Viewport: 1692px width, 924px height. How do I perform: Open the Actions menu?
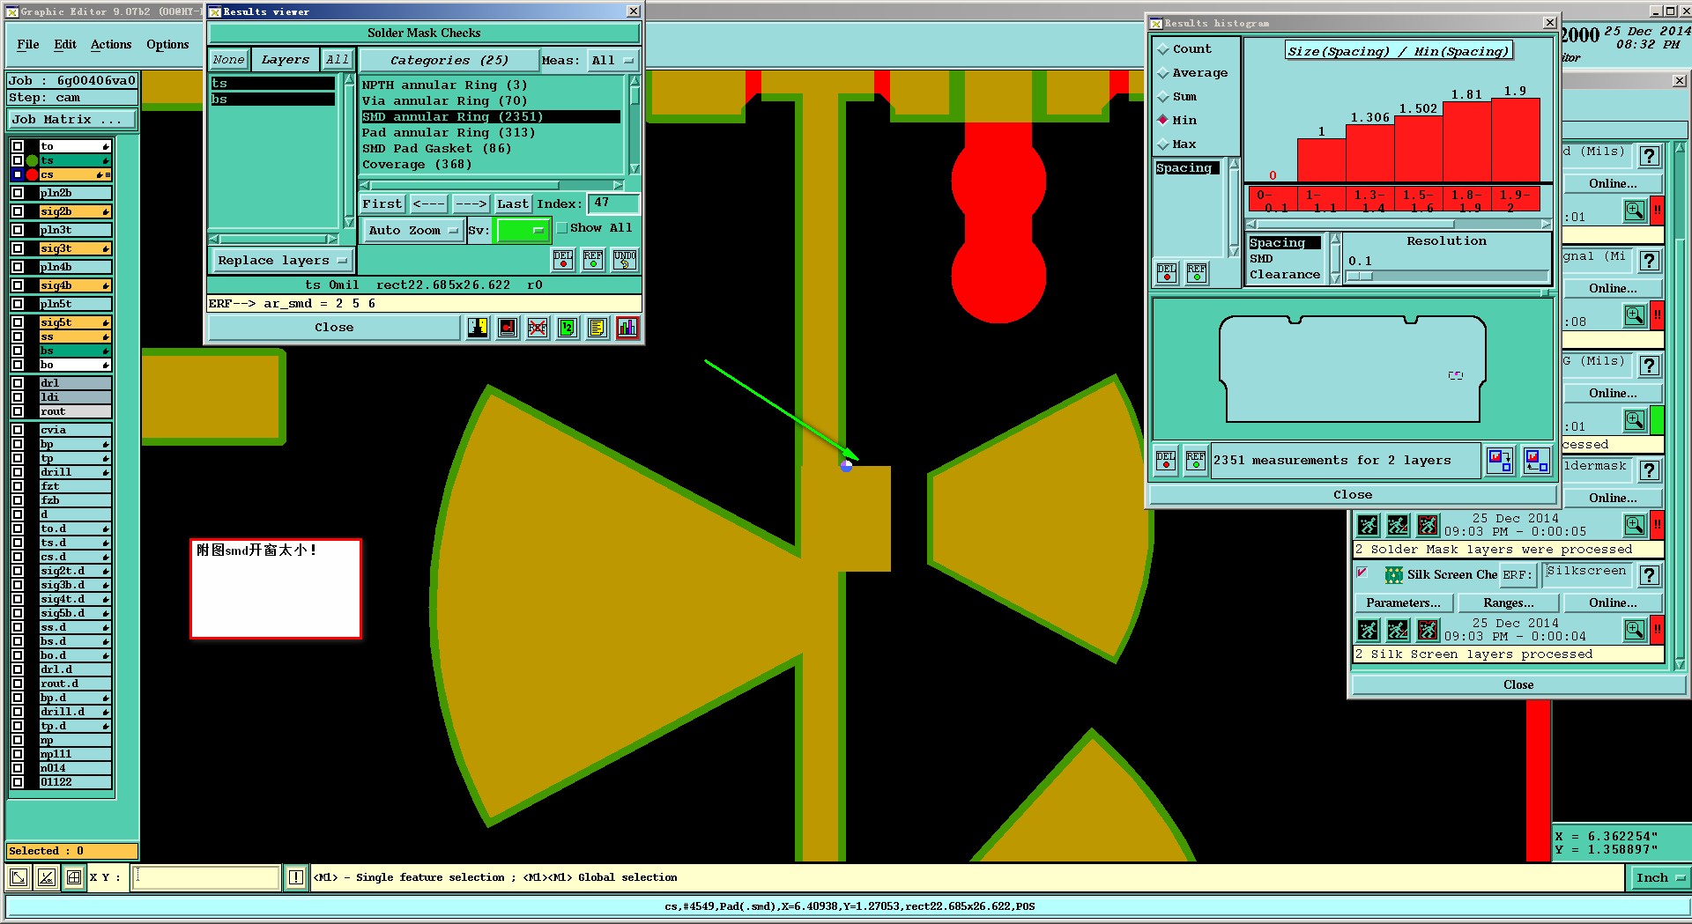[x=111, y=45]
